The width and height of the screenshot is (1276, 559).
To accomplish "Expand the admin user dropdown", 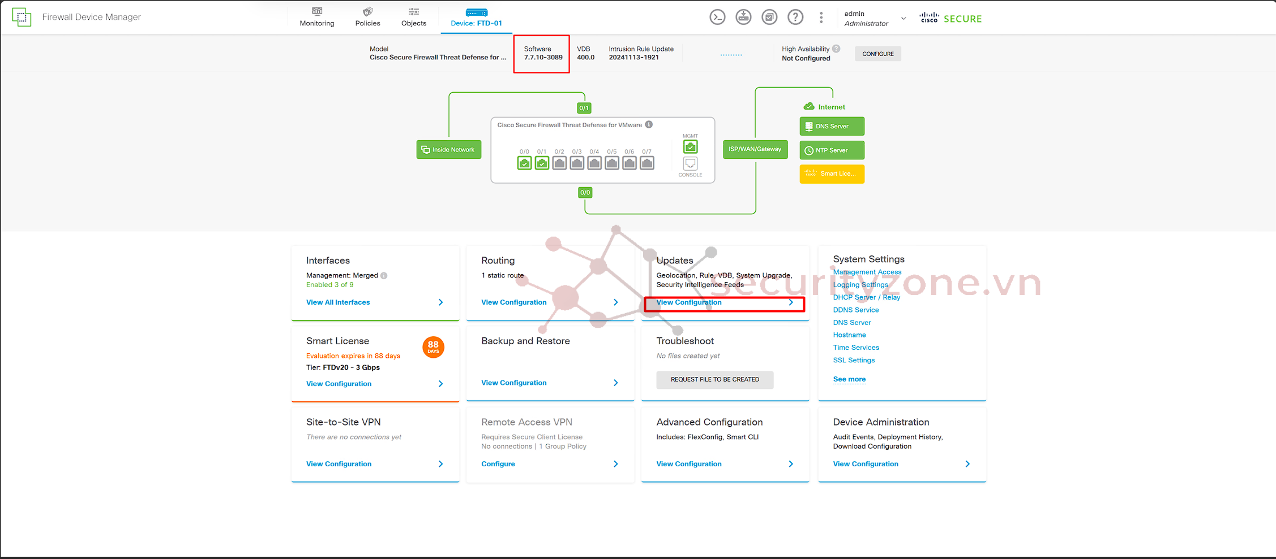I will point(904,18).
